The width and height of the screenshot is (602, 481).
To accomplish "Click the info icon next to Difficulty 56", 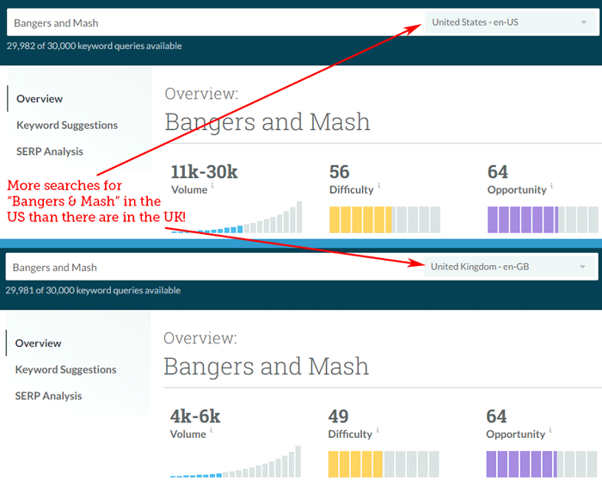I will pos(378,186).
